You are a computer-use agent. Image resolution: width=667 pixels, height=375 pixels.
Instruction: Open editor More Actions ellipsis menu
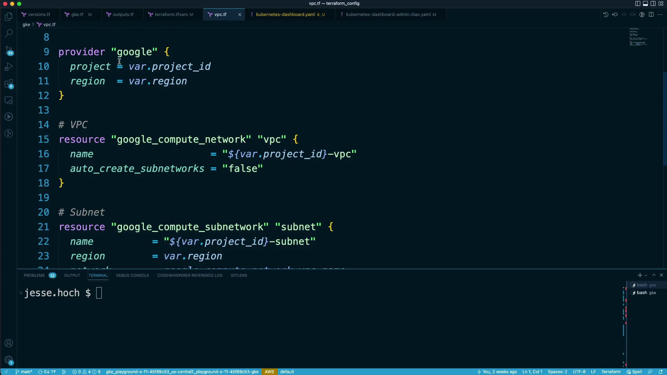(x=660, y=15)
